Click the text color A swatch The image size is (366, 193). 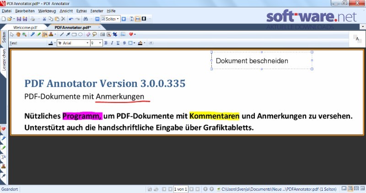[51, 43]
